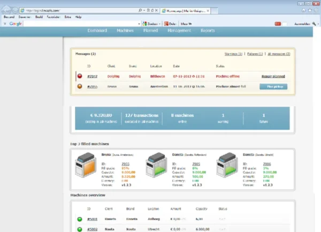Click the '€ 9.320,00' summary amount
321x232 pixels.
pyautogui.click(x=101, y=115)
